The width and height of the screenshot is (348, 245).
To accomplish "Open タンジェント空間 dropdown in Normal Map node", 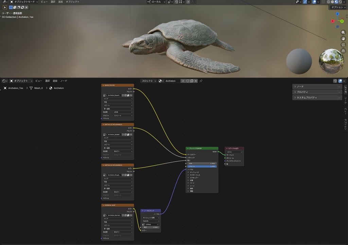I will 151,218.
